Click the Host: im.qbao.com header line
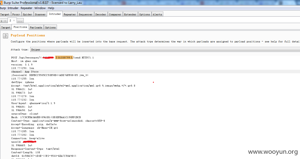The height and width of the screenshot is (159, 300). click(x=24, y=61)
